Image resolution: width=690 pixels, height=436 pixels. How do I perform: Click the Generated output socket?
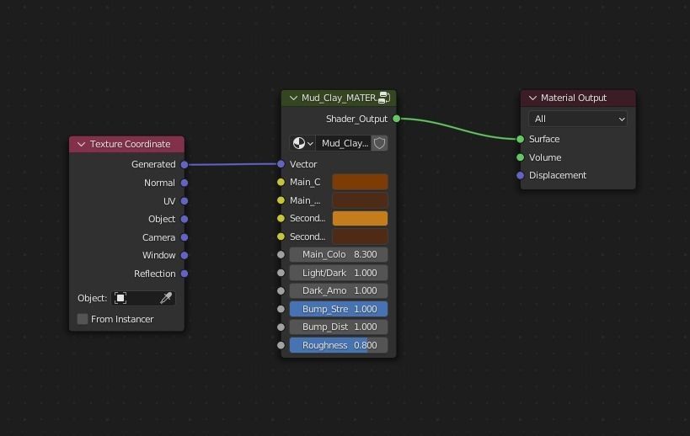tap(185, 164)
